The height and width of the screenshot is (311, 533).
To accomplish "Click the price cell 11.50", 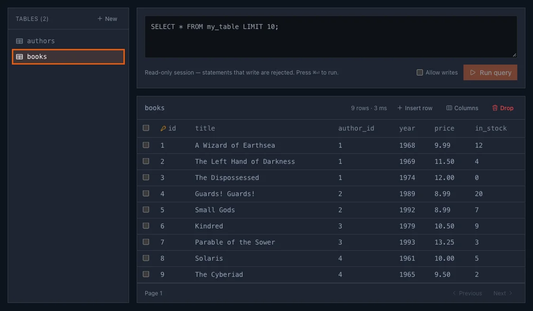I will 444,161.
